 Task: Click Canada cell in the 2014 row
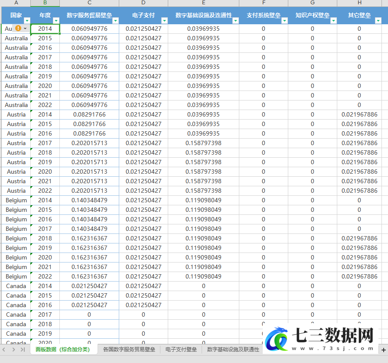pos(16,286)
